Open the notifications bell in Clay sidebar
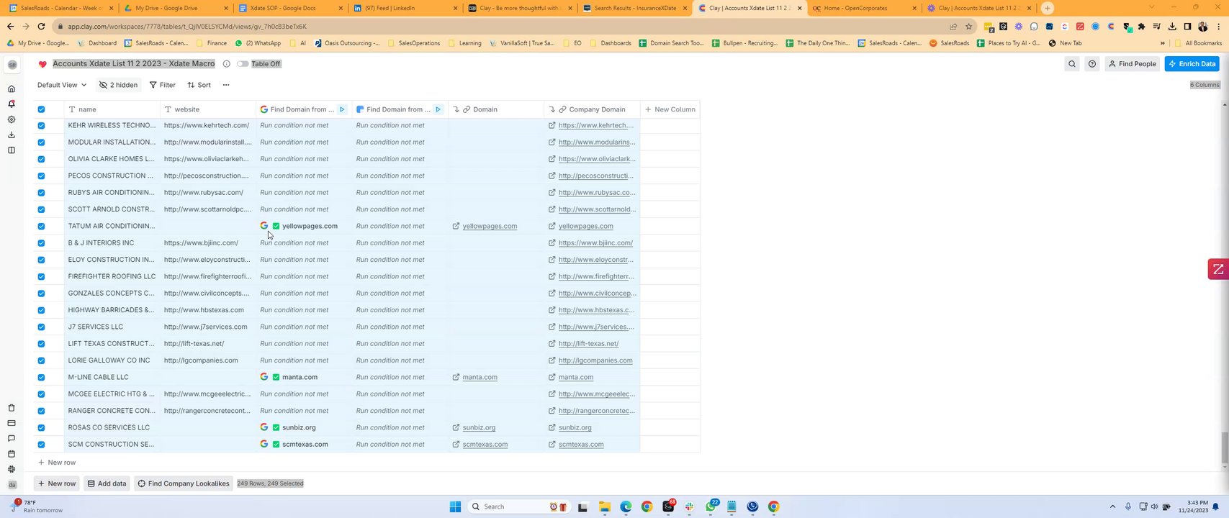The image size is (1229, 518). [x=12, y=104]
